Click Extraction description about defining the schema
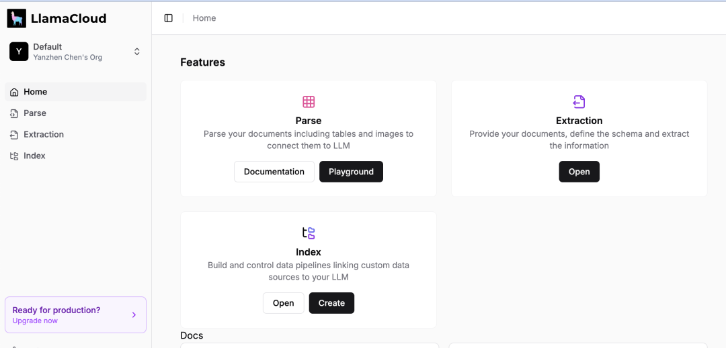726x348 pixels. pos(579,140)
